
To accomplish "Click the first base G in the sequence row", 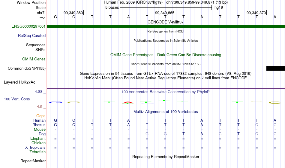I will 55,17.
